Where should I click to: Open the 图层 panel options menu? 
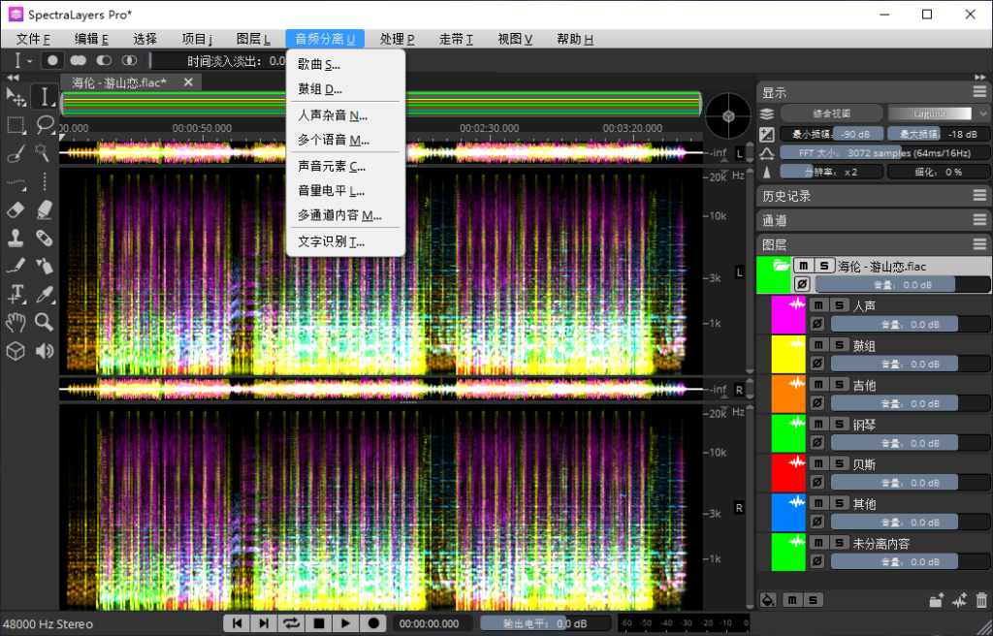979,244
